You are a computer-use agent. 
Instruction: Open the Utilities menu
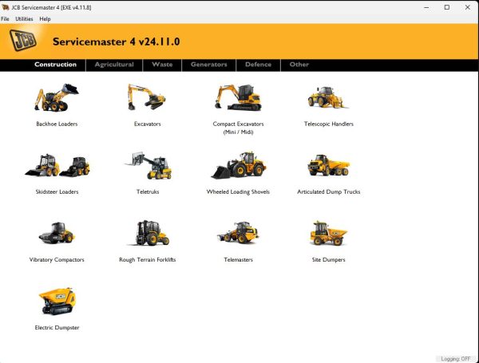pyautogui.click(x=24, y=19)
